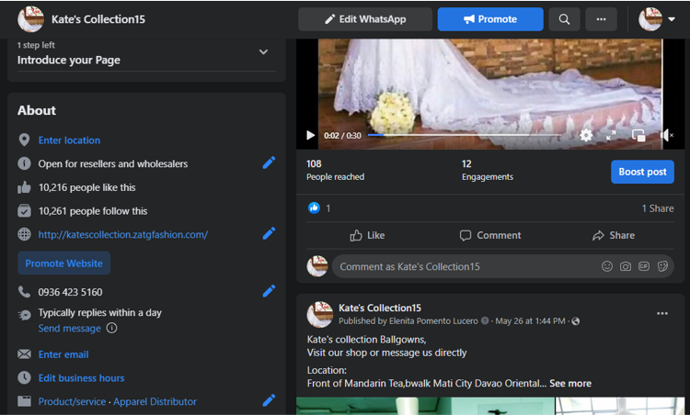Click the Kate's Collection15 page title in header
The width and height of the screenshot is (690, 415).
pyautogui.click(x=98, y=19)
